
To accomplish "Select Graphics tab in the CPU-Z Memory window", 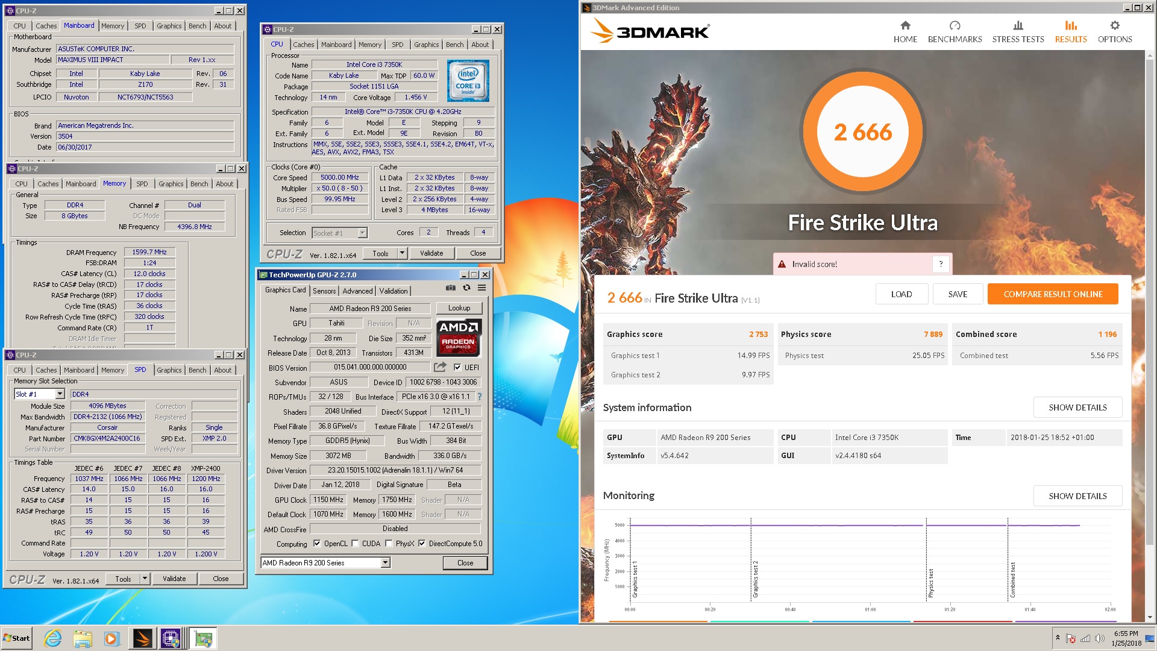I will pos(171,184).
